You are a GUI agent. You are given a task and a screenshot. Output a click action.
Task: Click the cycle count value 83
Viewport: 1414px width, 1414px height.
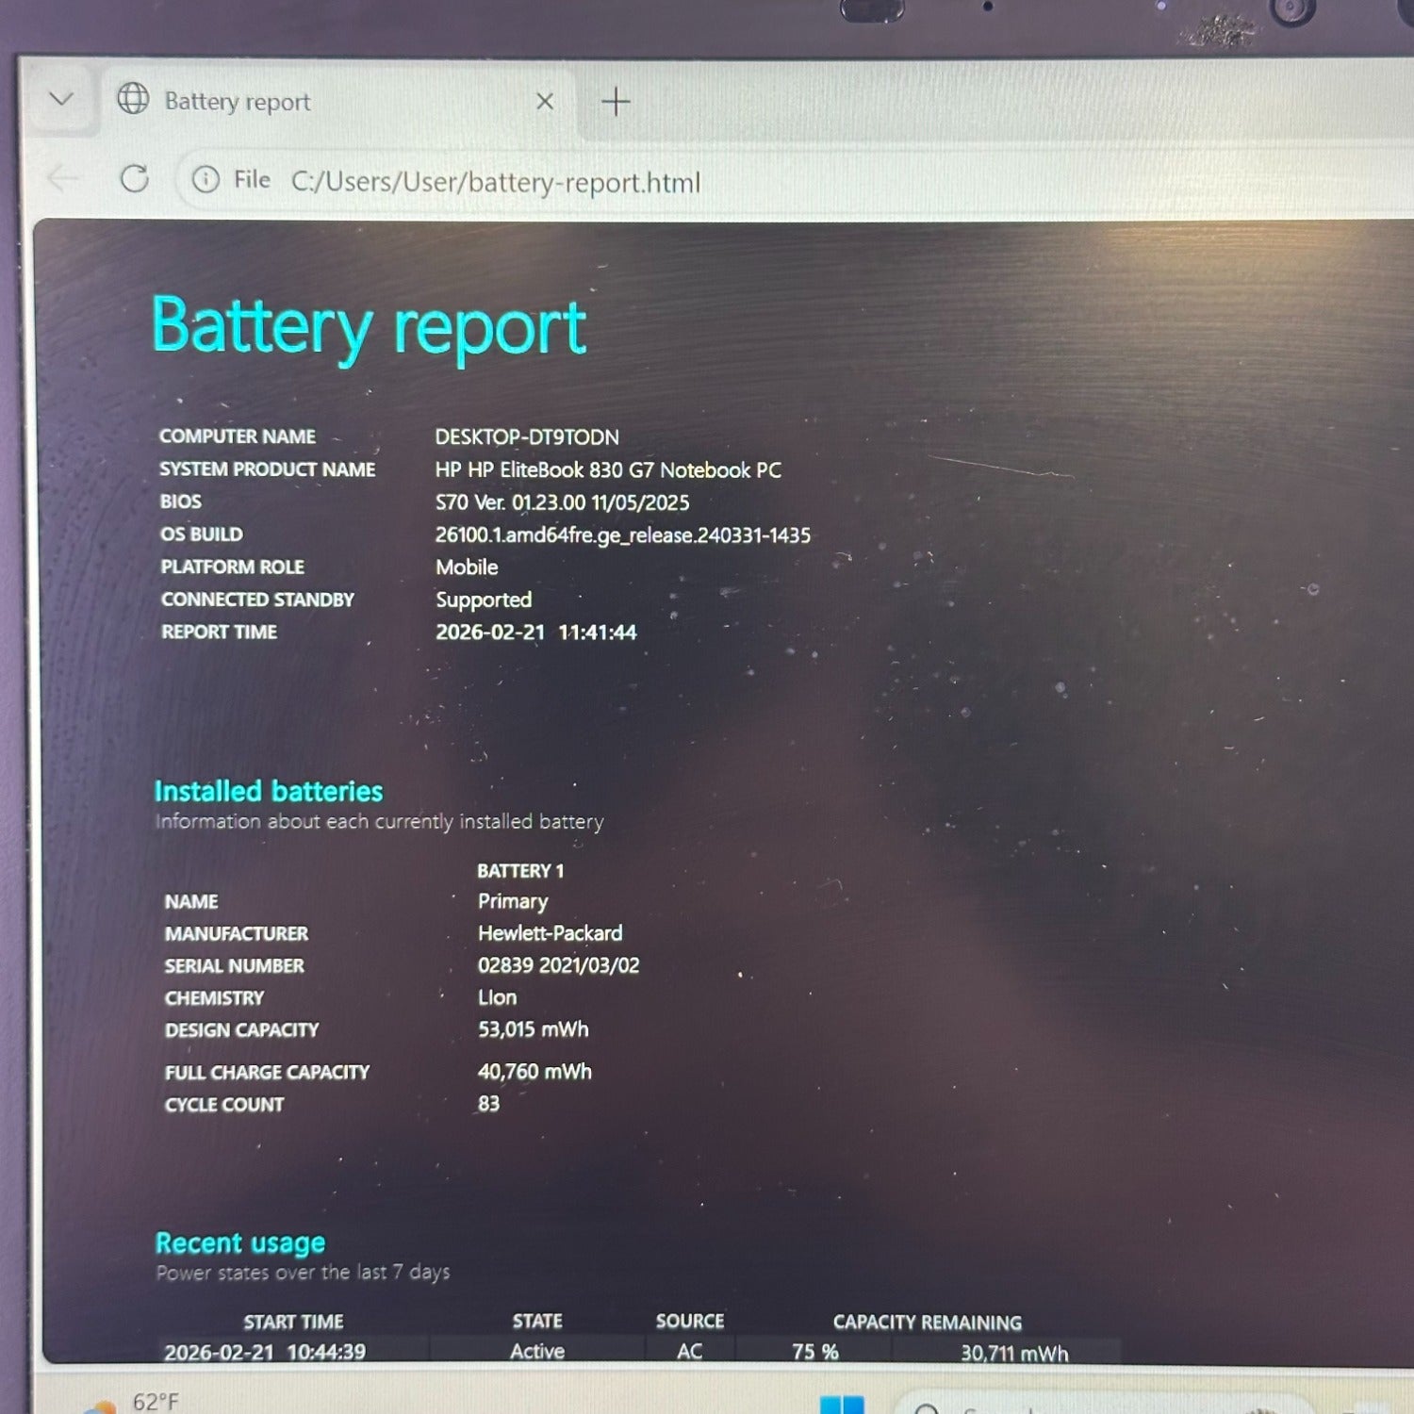tap(488, 1103)
